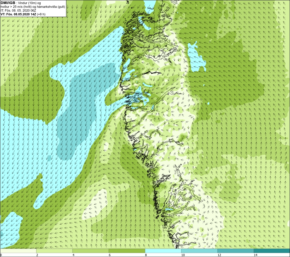The image size is (290, 257).
Task: Click the pale yellow 0–2 m/s legend swatch
Action: coord(18,251)
